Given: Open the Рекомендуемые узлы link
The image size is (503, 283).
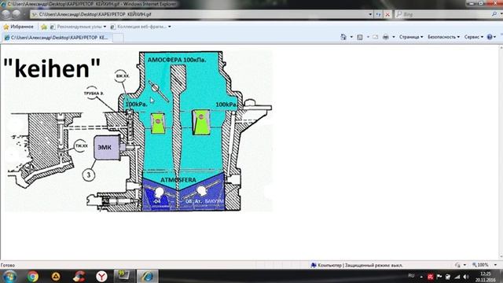Looking at the screenshot, I should coord(78,27).
